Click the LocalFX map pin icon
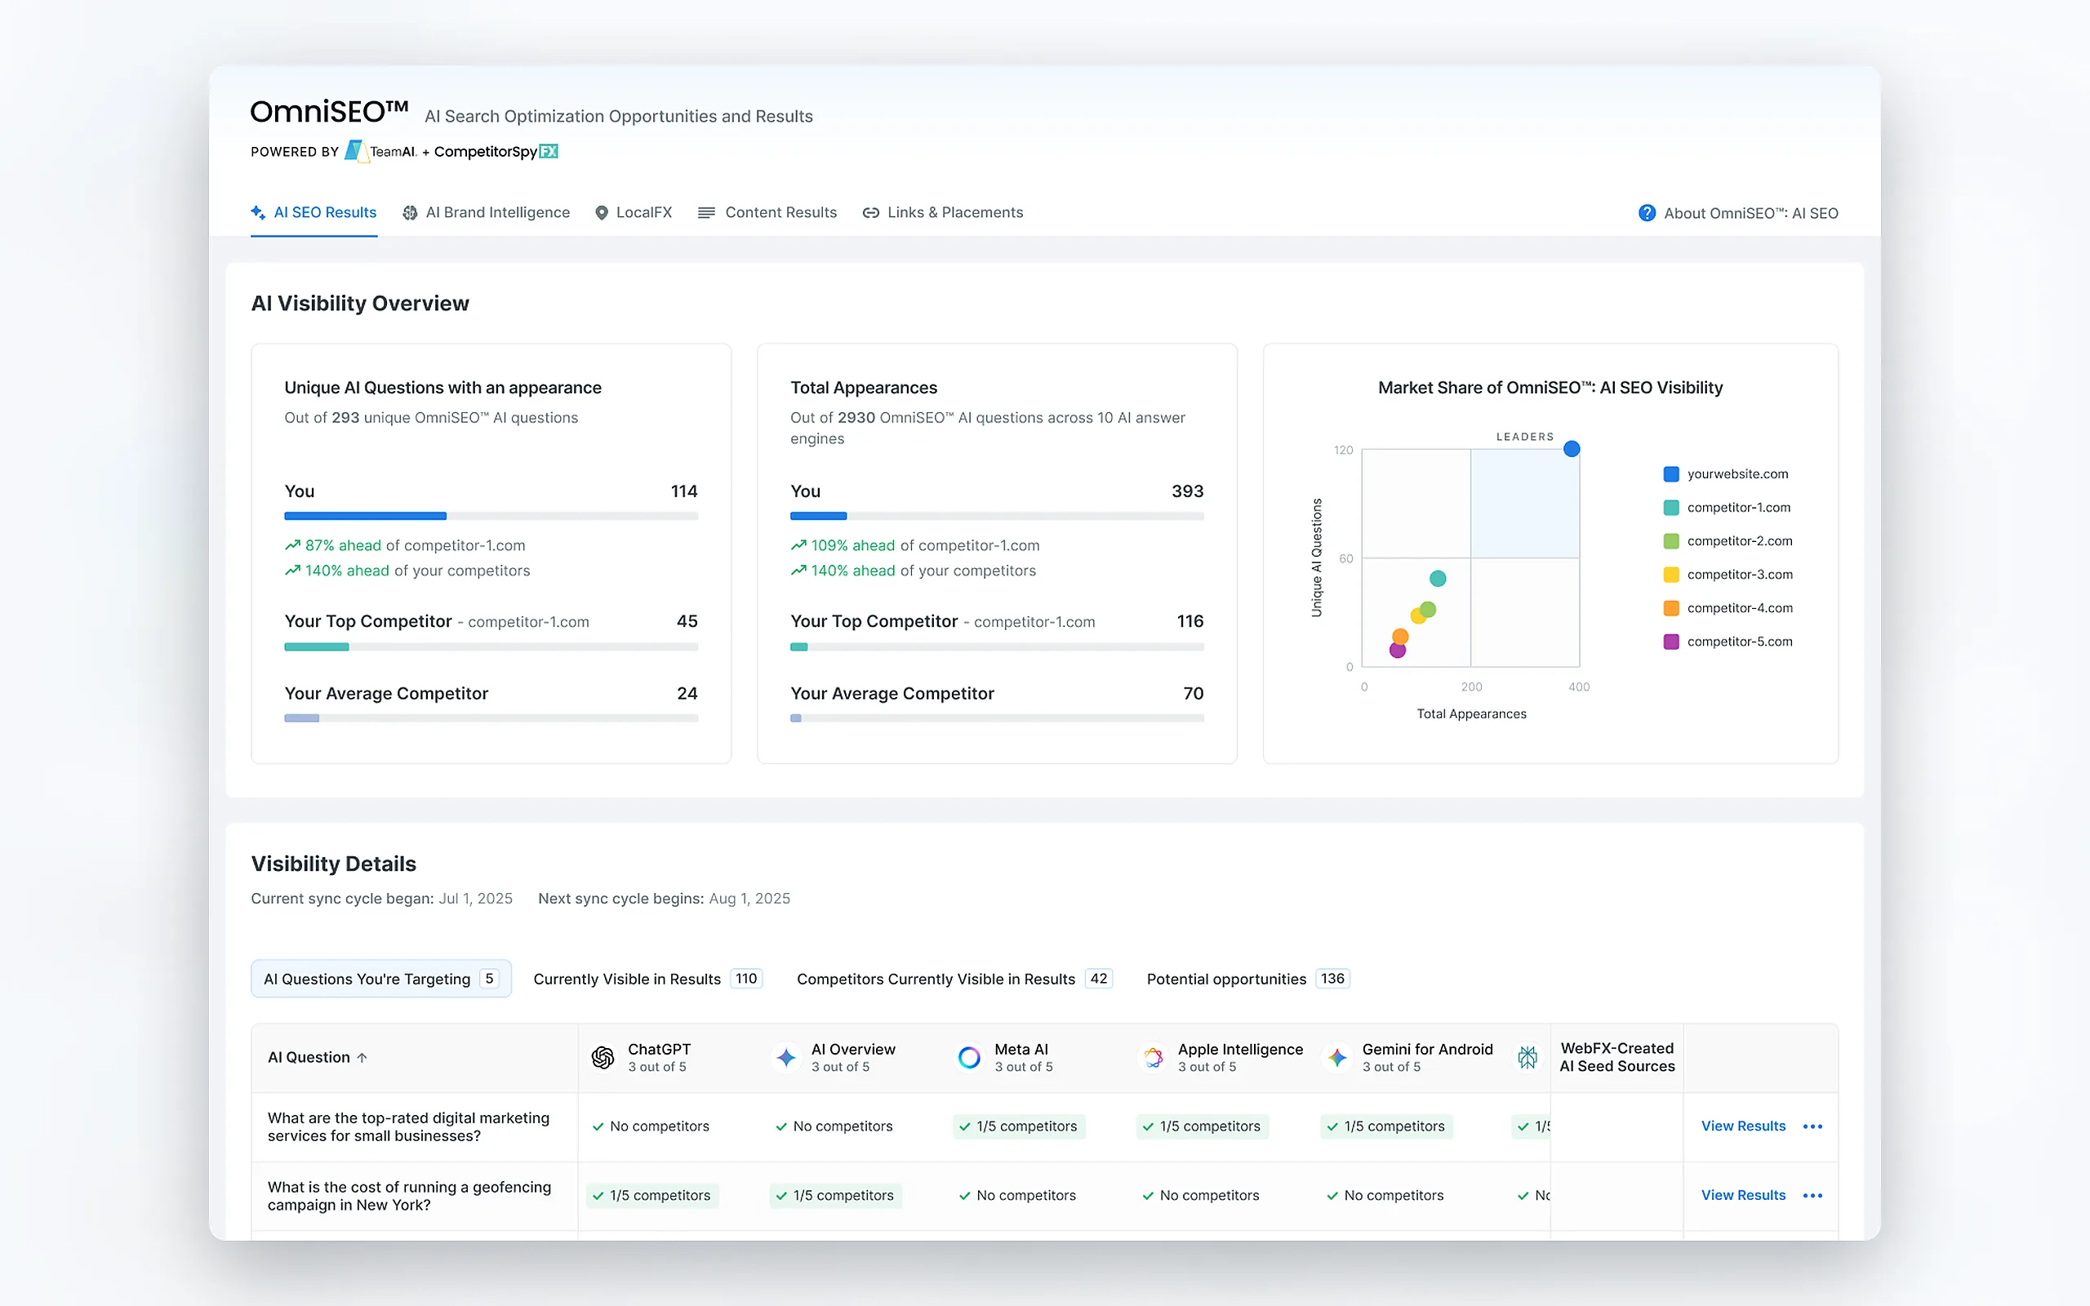 pyautogui.click(x=602, y=213)
